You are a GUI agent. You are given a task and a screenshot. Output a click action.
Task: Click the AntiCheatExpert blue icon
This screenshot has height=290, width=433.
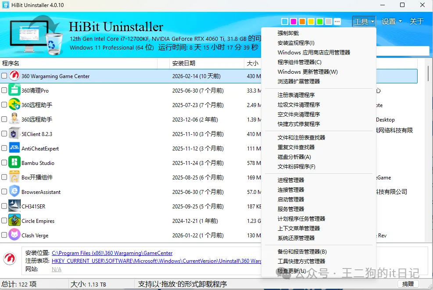tap(14, 148)
